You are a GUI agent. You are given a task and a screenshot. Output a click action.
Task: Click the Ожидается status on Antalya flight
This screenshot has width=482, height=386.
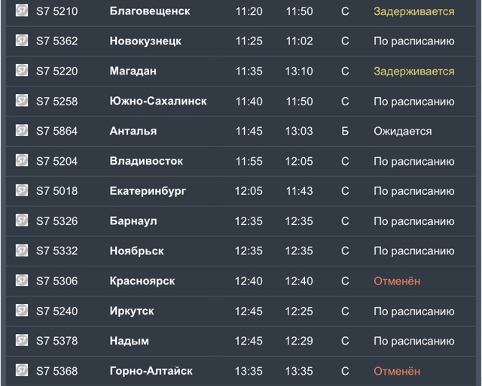(402, 131)
